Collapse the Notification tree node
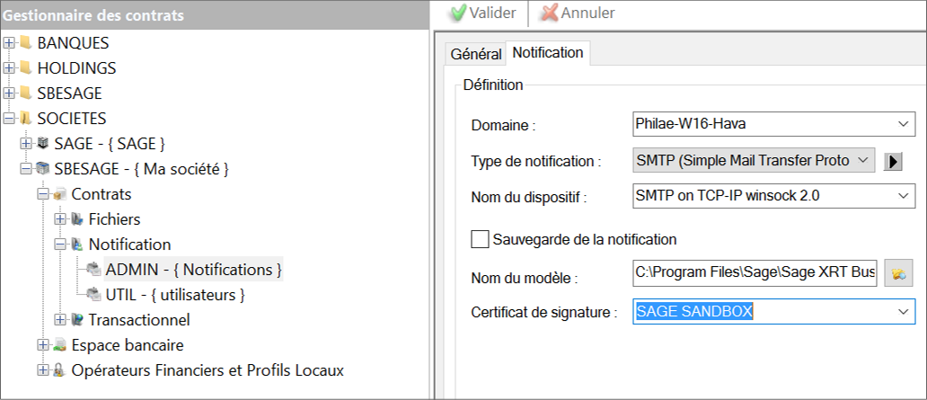The width and height of the screenshot is (927, 400). coord(60,244)
